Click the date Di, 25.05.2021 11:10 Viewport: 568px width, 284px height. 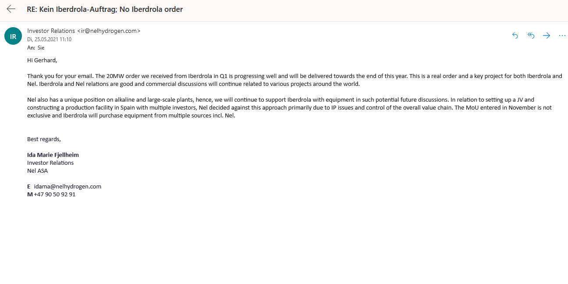49,39
